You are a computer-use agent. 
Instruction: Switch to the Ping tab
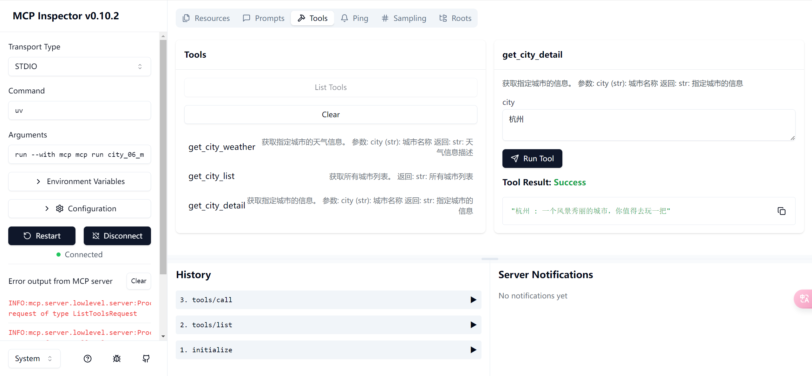[x=355, y=18]
